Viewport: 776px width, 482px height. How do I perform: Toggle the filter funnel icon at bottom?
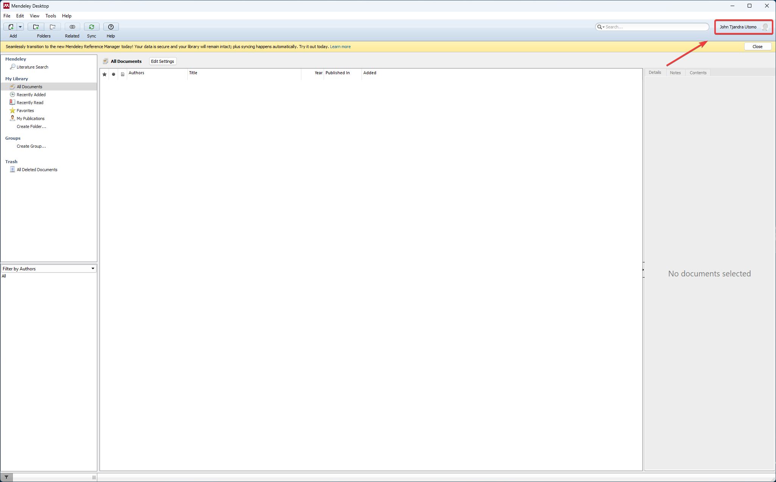(6, 477)
